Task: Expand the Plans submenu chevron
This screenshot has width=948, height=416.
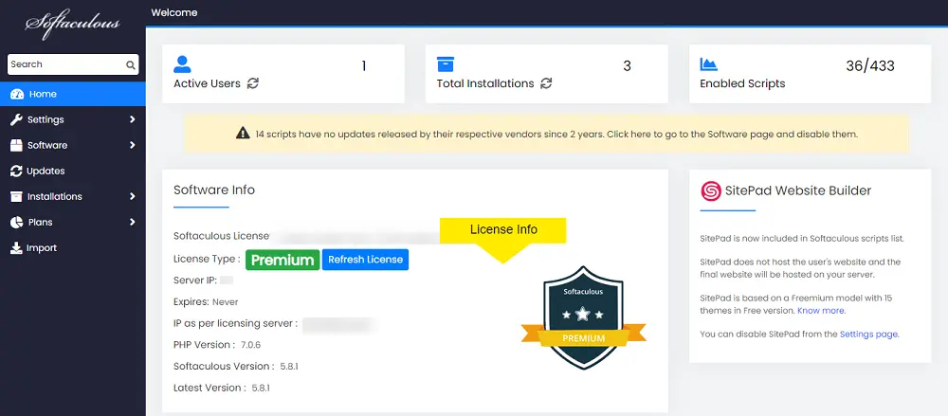Action: [x=132, y=223]
